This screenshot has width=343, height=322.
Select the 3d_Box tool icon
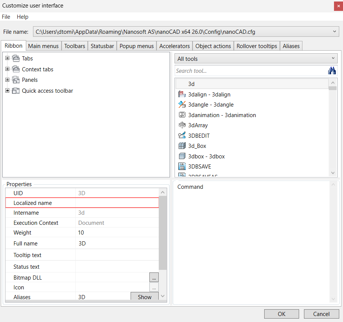point(182,146)
